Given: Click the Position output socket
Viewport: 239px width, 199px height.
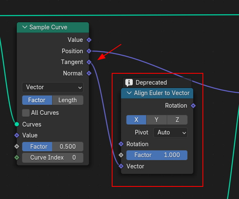Looking at the screenshot, I should tap(89, 51).
